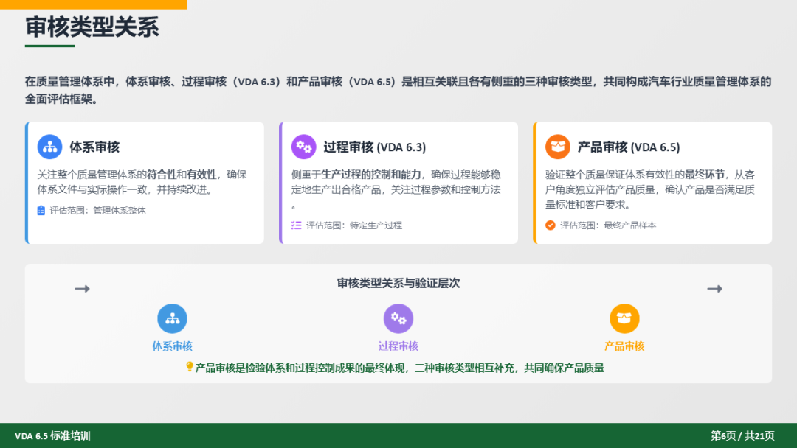Click the left arrow in the relationship panel
Viewport: 797px width, 448px height.
point(82,289)
